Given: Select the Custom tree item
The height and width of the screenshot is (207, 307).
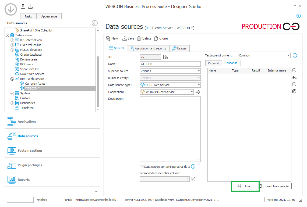Looking at the screenshot, I should [x=25, y=98].
